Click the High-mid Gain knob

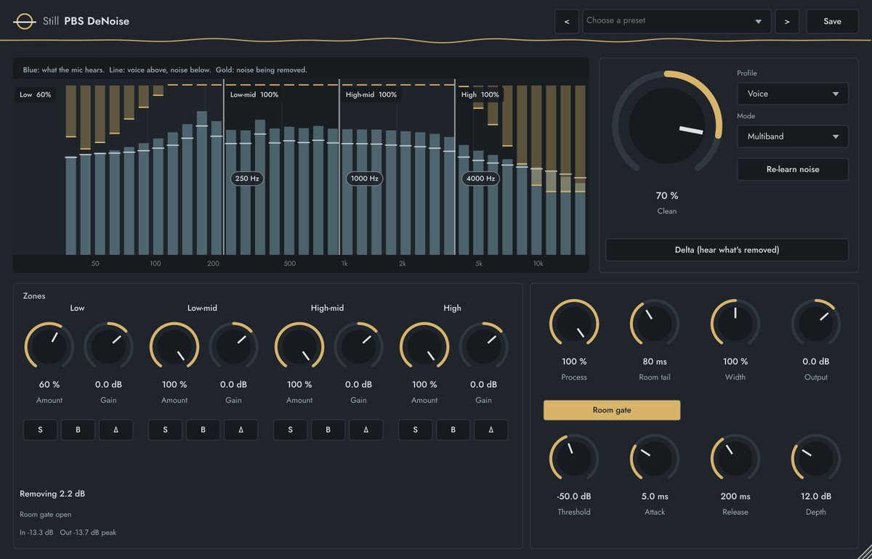[359, 346]
